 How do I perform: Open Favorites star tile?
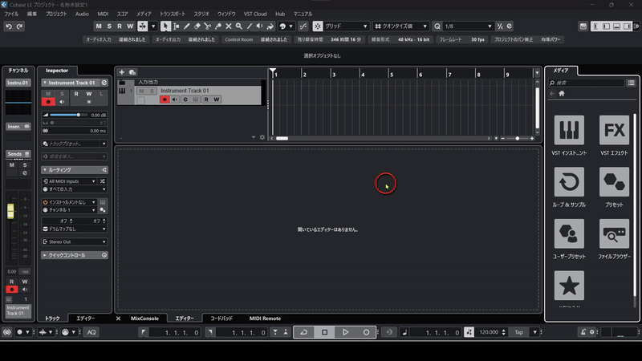click(569, 286)
